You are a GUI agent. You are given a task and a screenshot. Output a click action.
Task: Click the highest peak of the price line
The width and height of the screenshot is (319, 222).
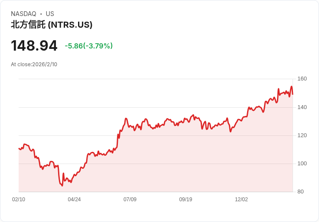[x=291, y=86]
